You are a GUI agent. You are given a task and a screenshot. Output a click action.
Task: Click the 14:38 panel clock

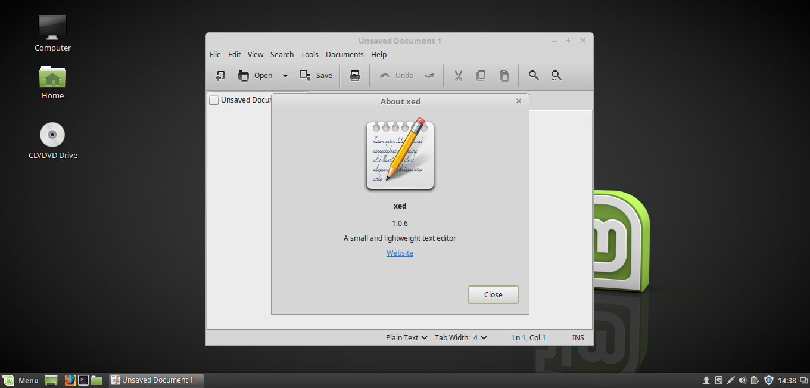(x=787, y=380)
